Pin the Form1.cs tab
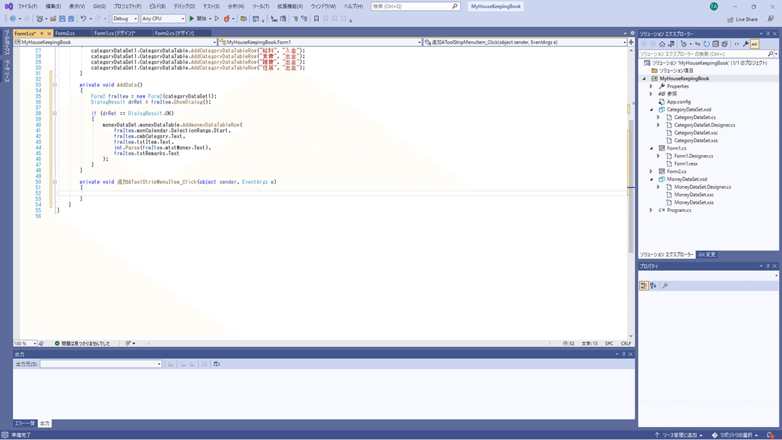Viewport: 782px width, 440px height. (x=42, y=33)
